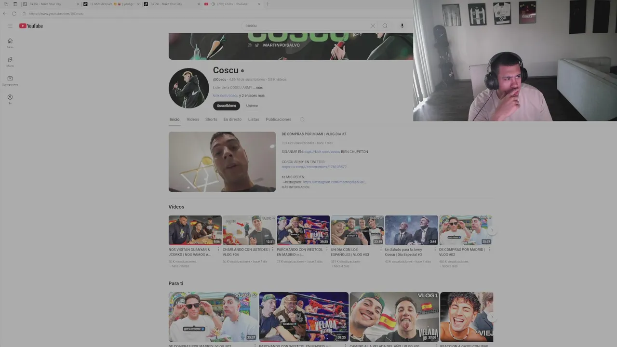This screenshot has width=617, height=347.
Task: Open NOS VISITAN GUANYAR & JCORKO thumbnail
Action: tap(195, 230)
